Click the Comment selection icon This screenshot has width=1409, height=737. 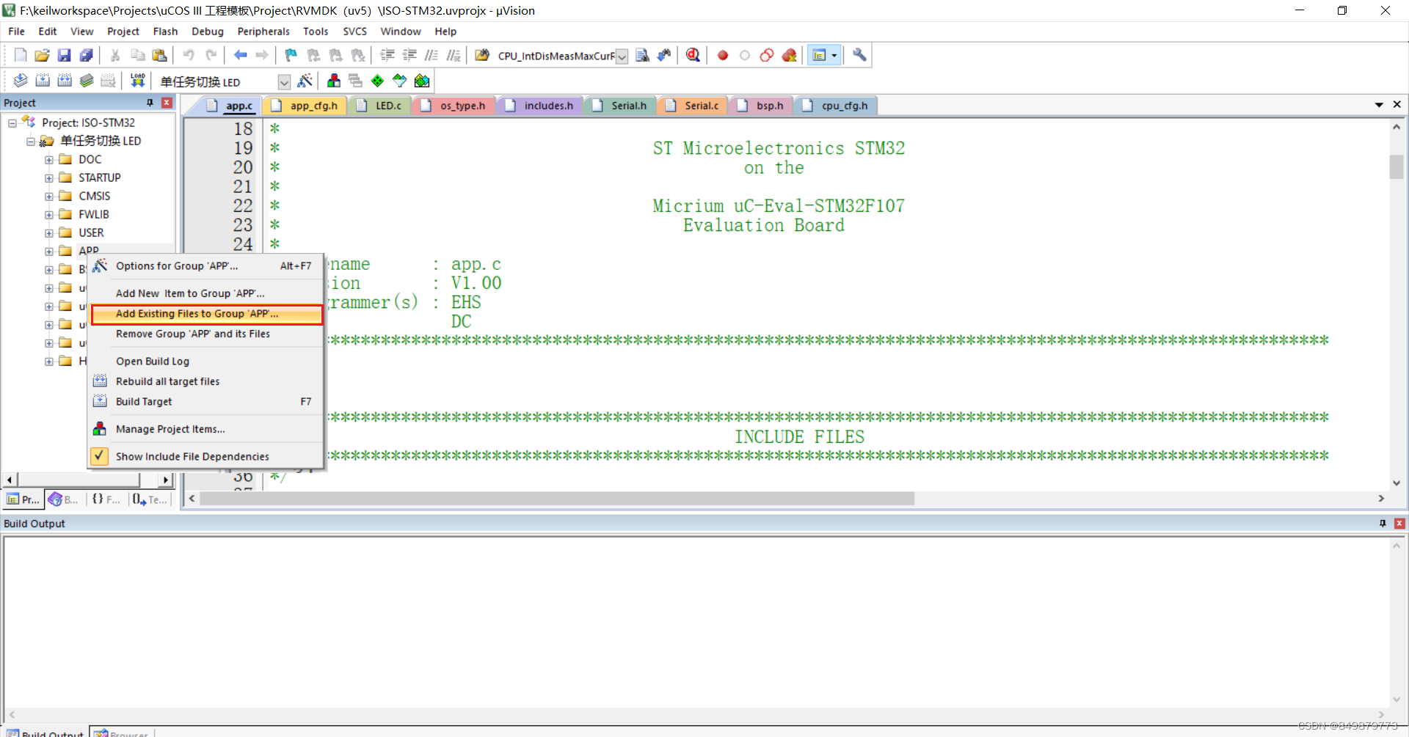click(x=432, y=56)
